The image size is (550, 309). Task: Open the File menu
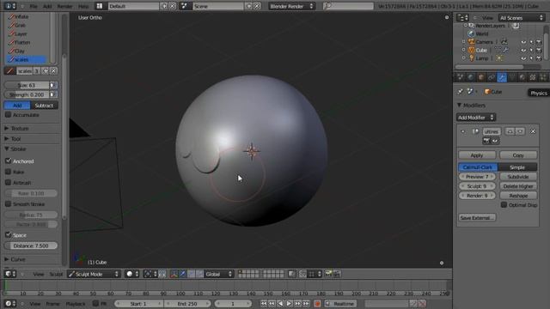(34, 6)
